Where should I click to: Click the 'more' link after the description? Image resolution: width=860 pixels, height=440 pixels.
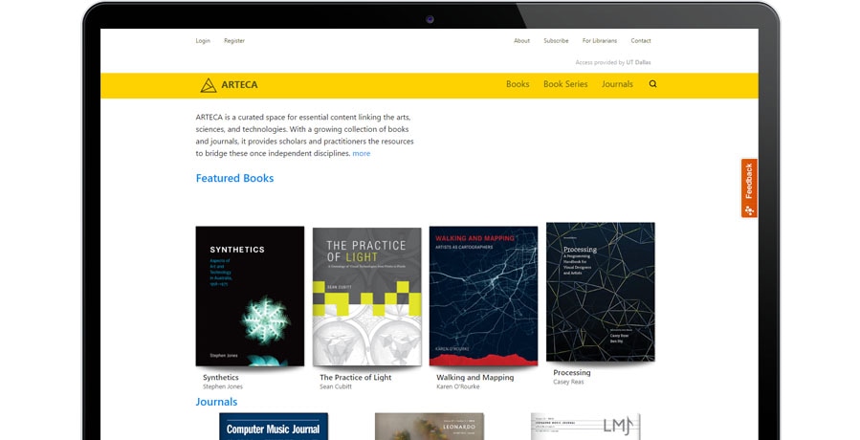click(x=361, y=154)
